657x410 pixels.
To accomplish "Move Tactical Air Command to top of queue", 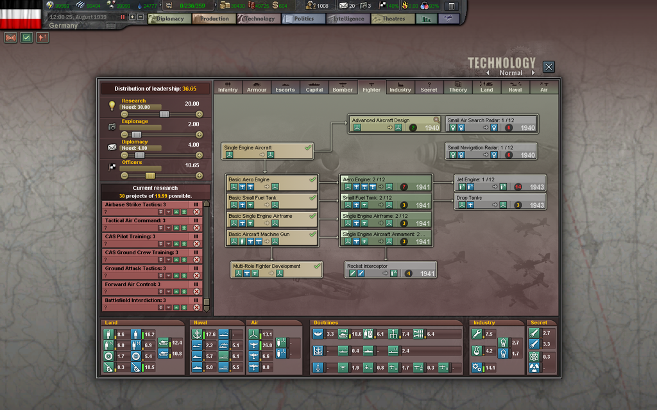I will pyautogui.click(x=184, y=228).
